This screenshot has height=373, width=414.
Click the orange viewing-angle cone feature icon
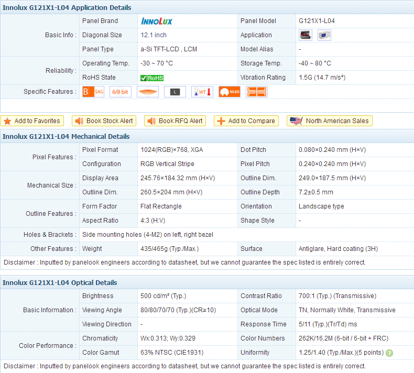coord(148,92)
